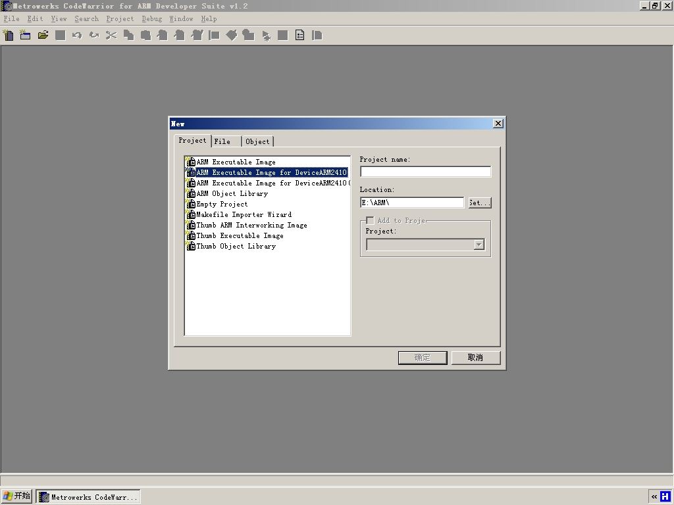Switch to the Object tab

257,142
